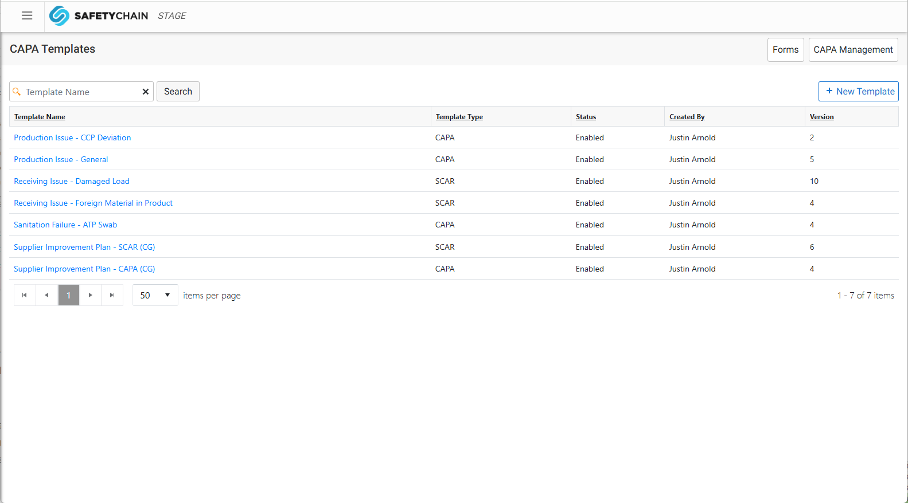This screenshot has width=908, height=503.
Task: Jump to the last page of results
Action: coord(112,295)
